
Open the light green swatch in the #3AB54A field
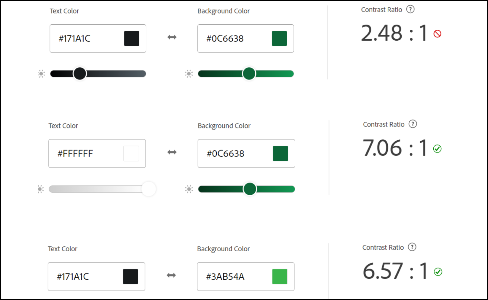[x=280, y=277]
